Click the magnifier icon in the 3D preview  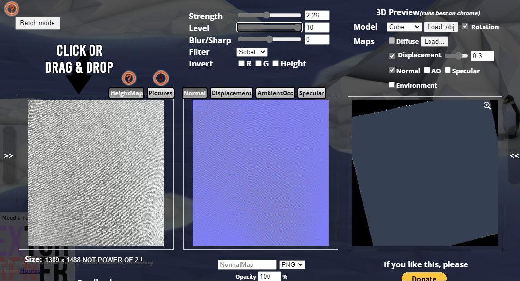click(x=487, y=105)
